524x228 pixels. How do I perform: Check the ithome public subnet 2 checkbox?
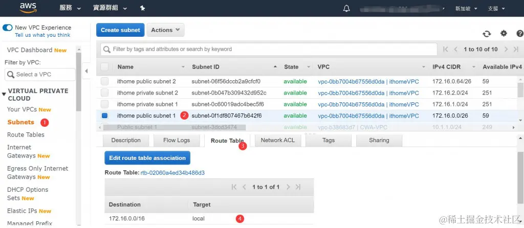[x=105, y=81]
